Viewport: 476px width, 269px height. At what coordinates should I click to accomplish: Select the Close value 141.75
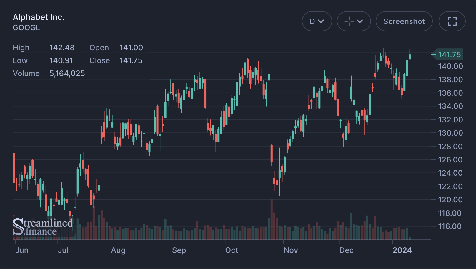click(x=131, y=60)
